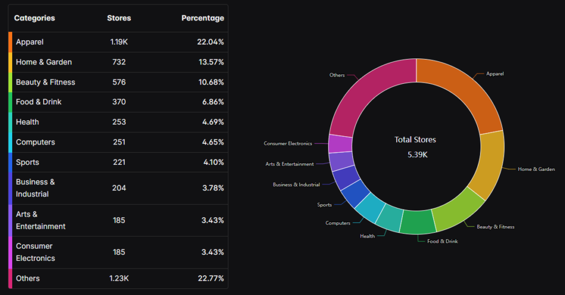This screenshot has height=295, width=565.
Task: Click the Percentage column header
Action: 202,18
